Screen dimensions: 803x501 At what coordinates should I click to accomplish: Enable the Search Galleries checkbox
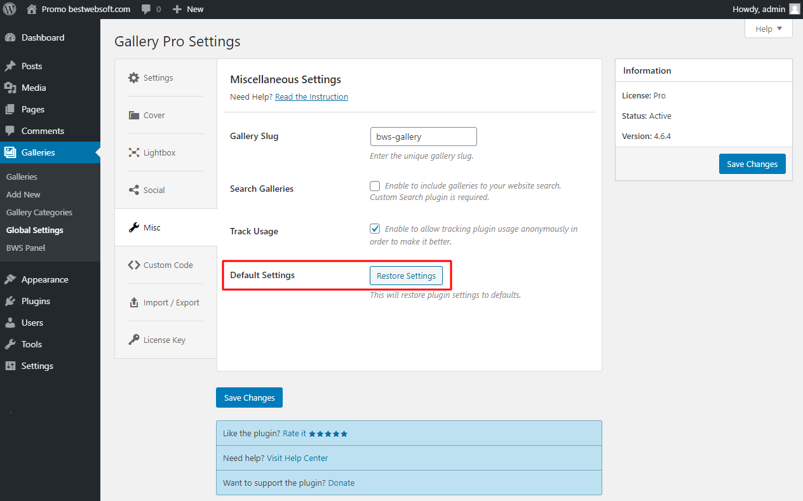pos(375,186)
